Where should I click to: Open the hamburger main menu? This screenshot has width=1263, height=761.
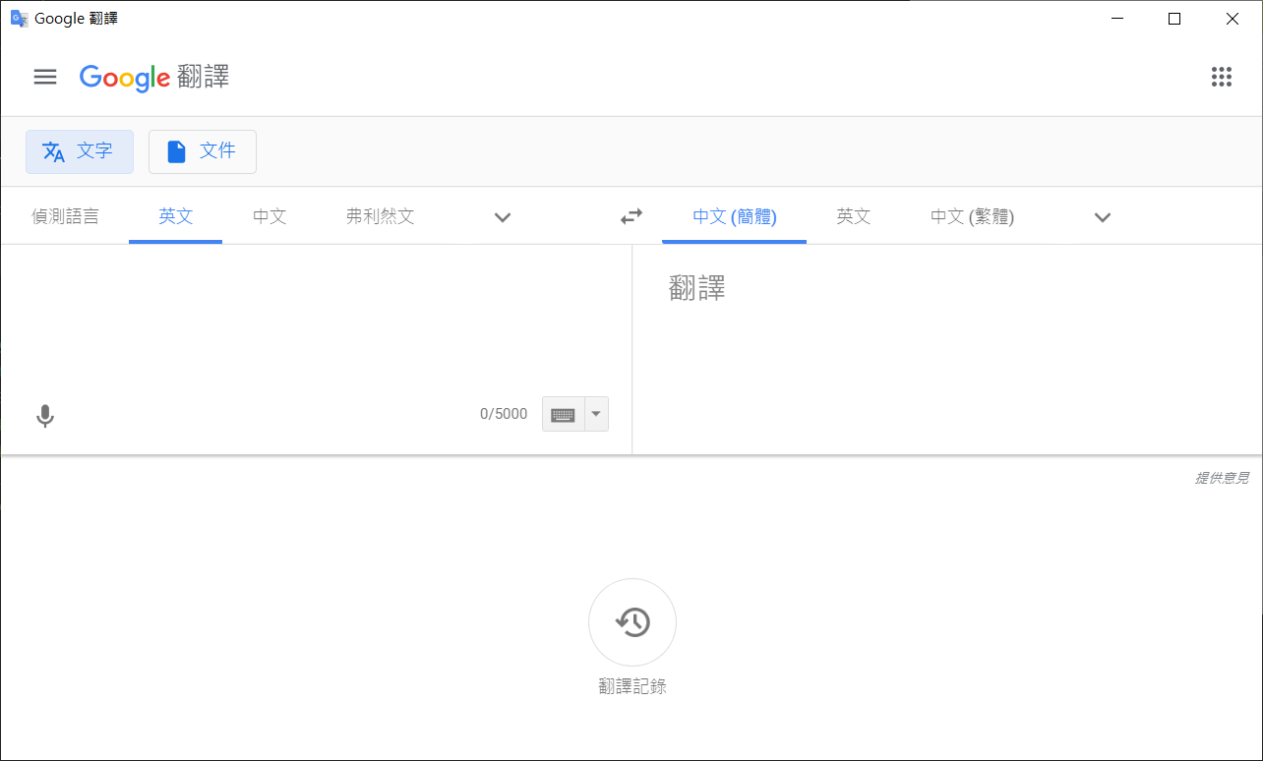coord(45,77)
